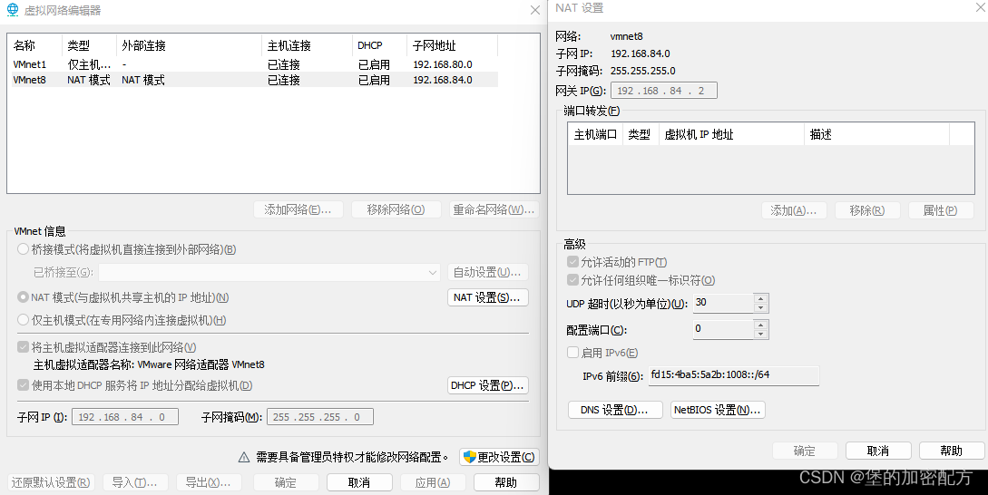Click 取消 in the Virtual Network Editor
The width and height of the screenshot is (988, 495).
tap(359, 482)
